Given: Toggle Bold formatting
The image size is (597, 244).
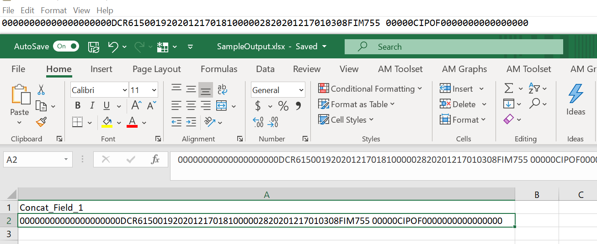Looking at the screenshot, I should coord(78,106).
